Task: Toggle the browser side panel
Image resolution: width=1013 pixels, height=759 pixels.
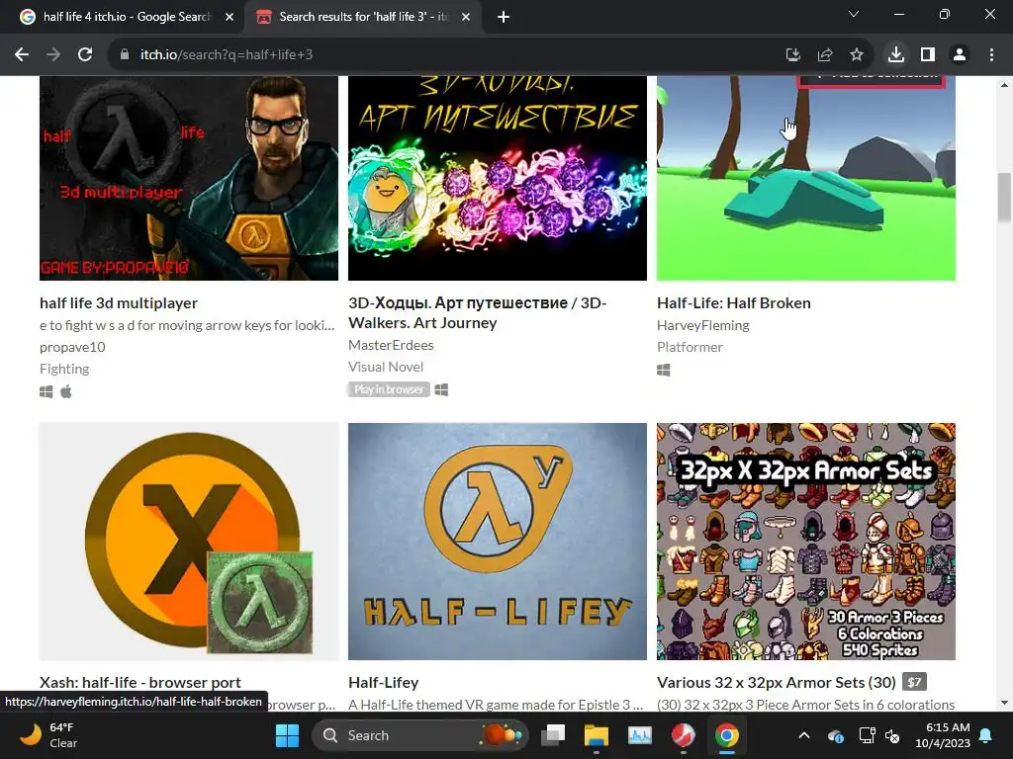Action: pos(928,55)
